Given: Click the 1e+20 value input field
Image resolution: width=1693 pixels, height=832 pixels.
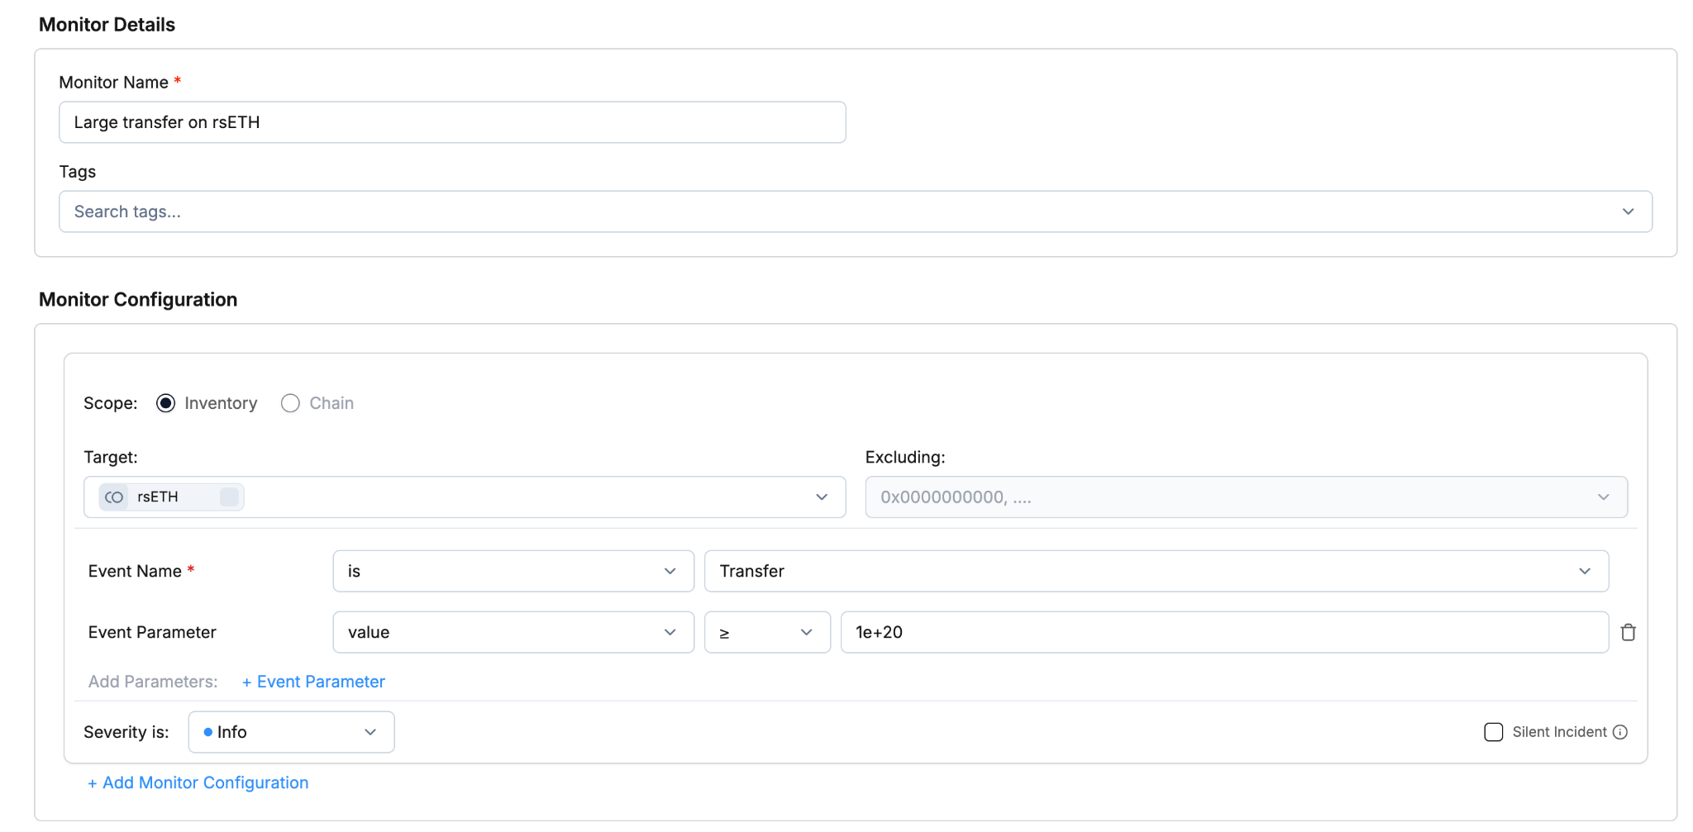Looking at the screenshot, I should point(1223,632).
